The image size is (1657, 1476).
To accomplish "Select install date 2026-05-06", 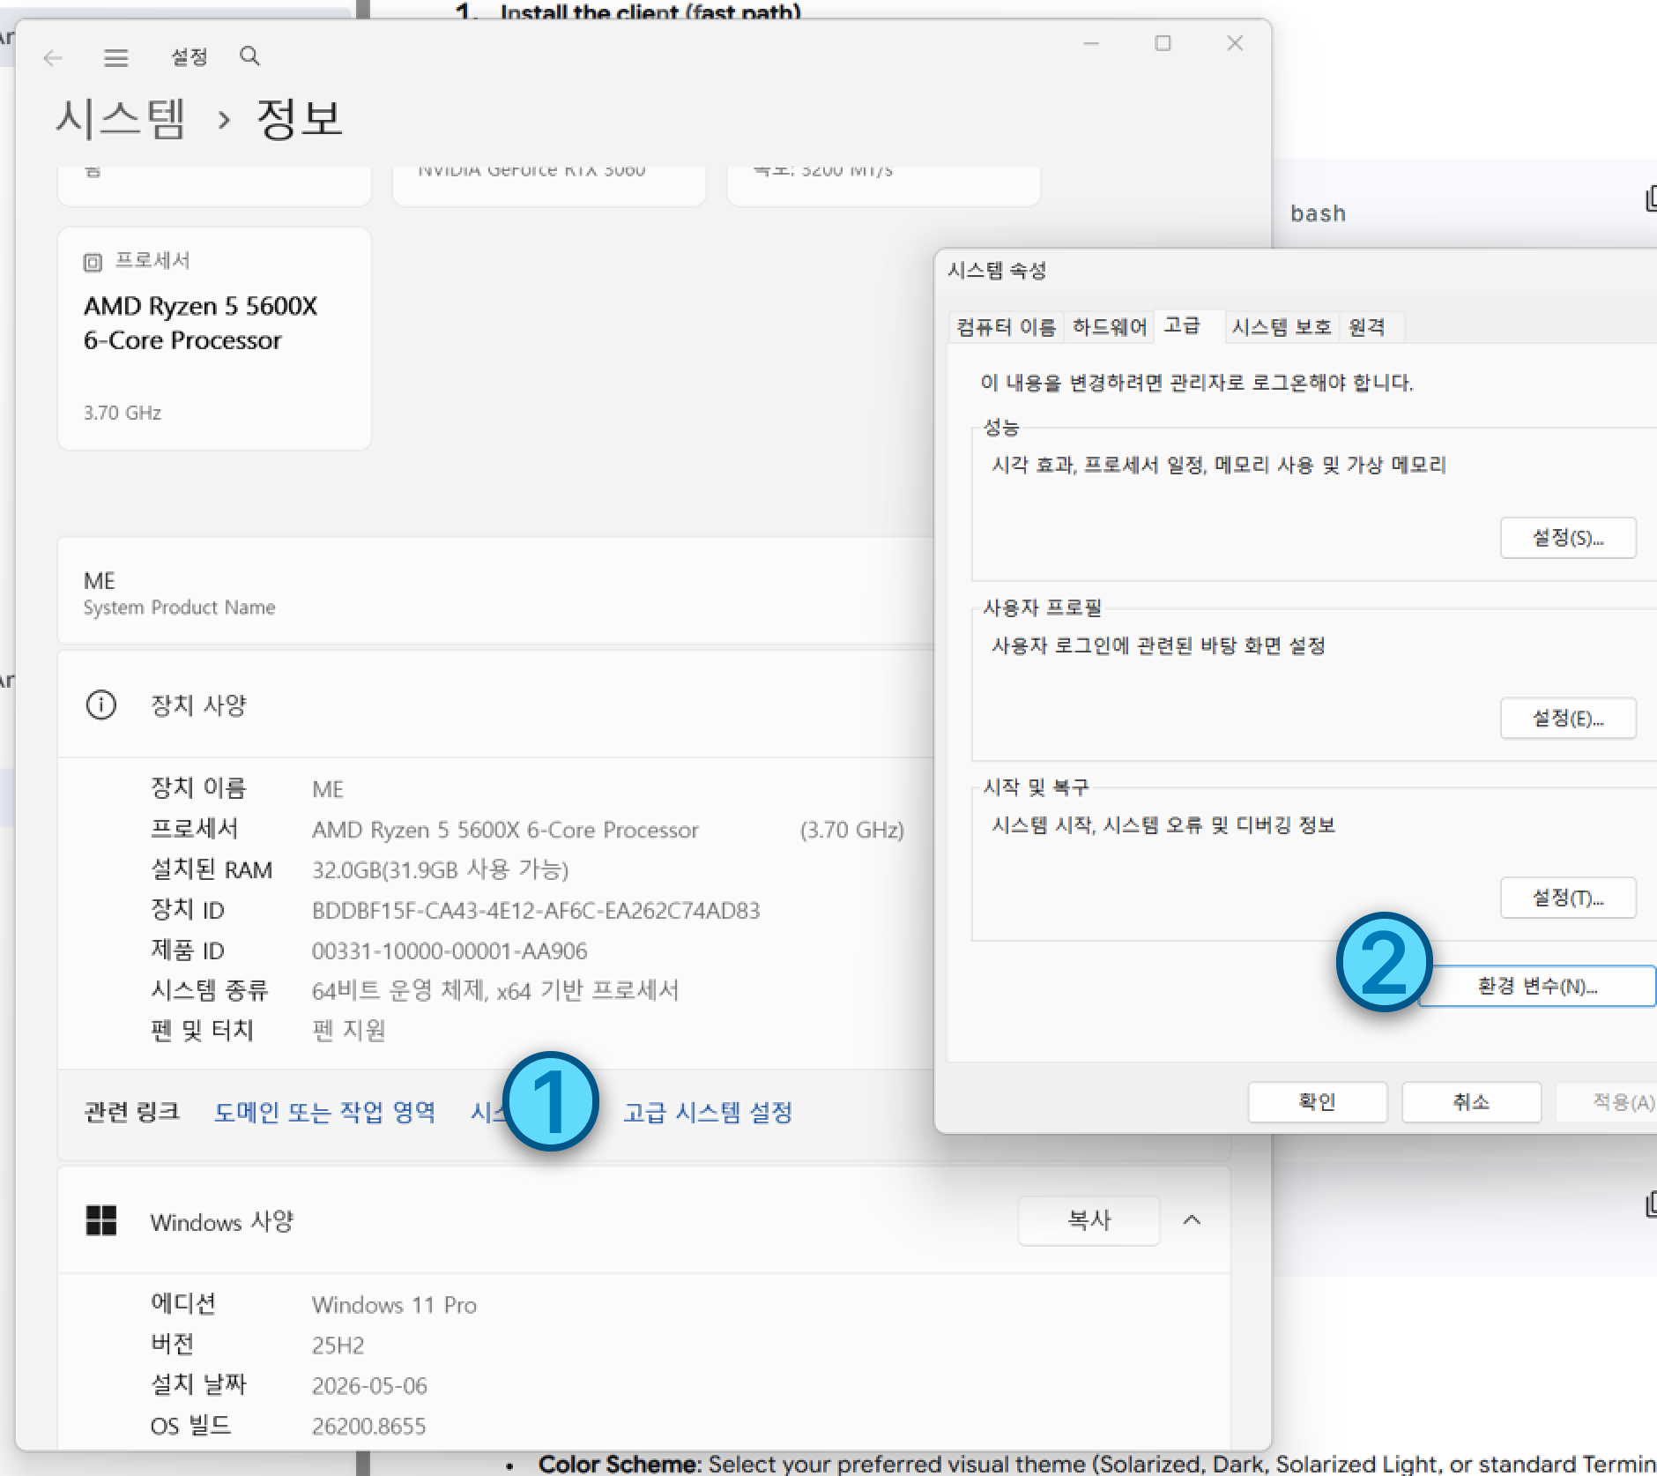I will tap(369, 1386).
